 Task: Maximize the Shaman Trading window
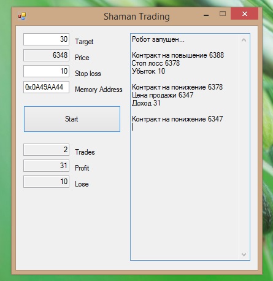click(223, 14)
